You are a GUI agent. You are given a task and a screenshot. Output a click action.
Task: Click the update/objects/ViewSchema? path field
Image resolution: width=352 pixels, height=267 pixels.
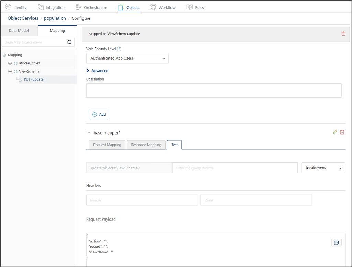click(x=129, y=168)
